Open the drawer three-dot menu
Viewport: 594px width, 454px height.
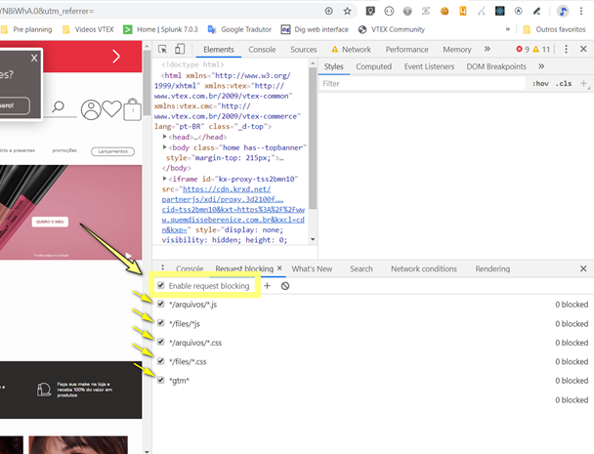click(161, 268)
